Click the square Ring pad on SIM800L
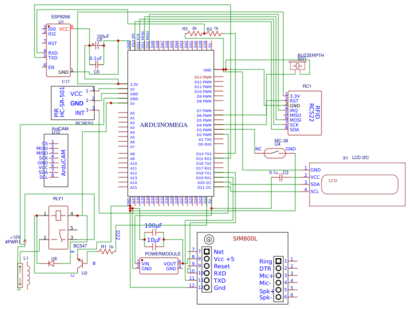This screenshot has width=410, height=309. 278,261
